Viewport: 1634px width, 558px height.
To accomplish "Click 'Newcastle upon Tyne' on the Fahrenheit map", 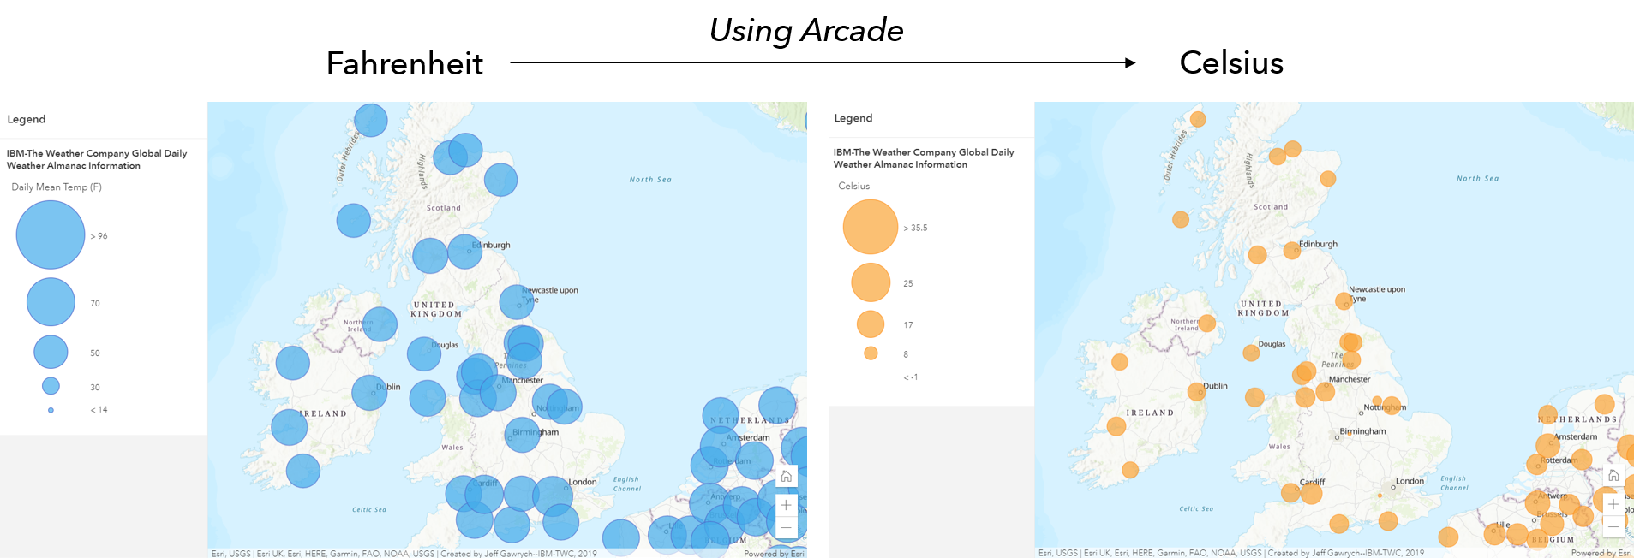I will pos(550,294).
